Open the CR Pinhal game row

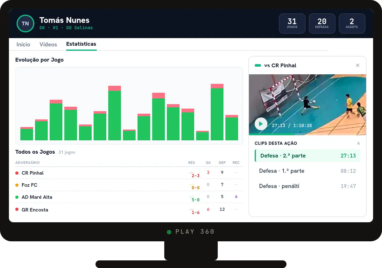pyautogui.click(x=129, y=173)
